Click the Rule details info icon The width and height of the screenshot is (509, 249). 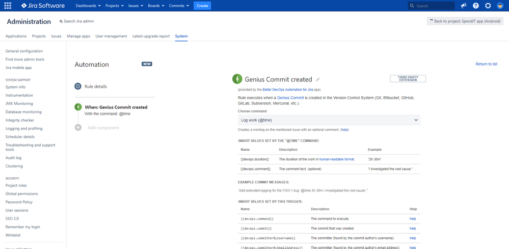point(78,86)
